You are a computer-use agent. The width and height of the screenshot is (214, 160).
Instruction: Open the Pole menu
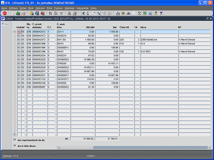coord(49,8)
